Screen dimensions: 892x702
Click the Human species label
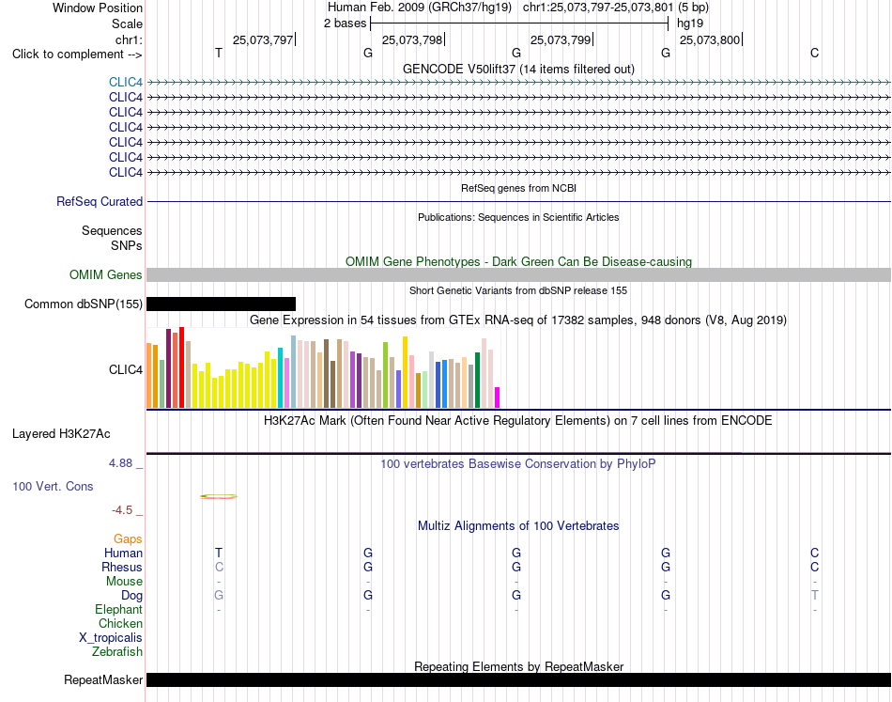[123, 553]
